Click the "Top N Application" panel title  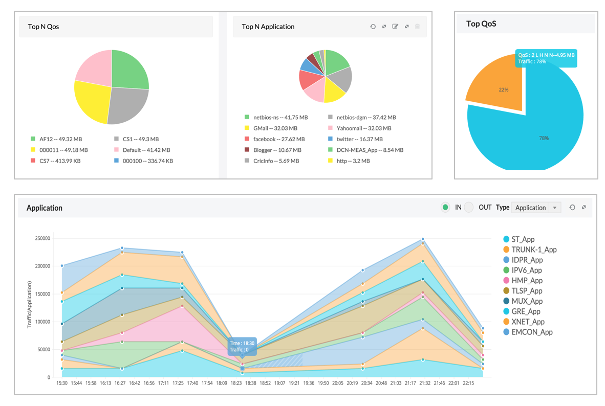[x=268, y=27]
